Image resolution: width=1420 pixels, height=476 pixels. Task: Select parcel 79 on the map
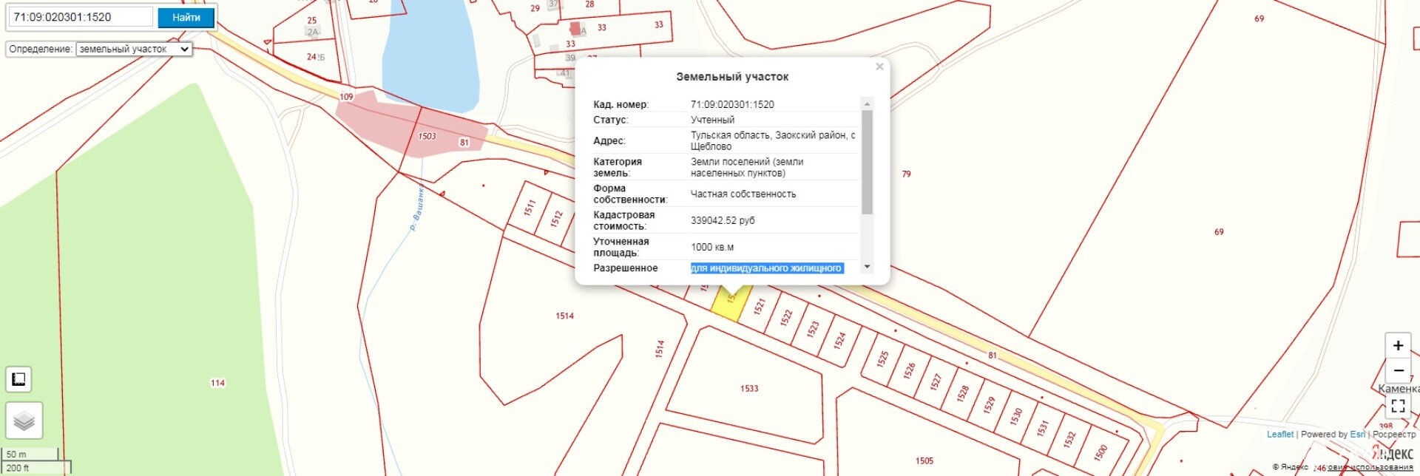(x=906, y=174)
